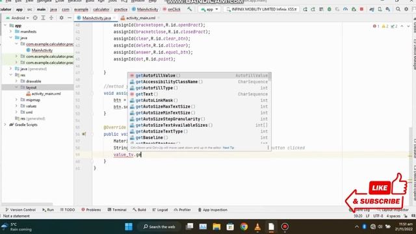Click the yellow warning count indicator in editor
This screenshot has height=234, width=416.
(385, 26)
